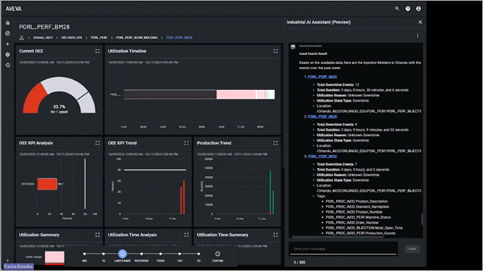Click the red bars in OEE KPI Trend
The width and height of the screenshot is (483, 271).
click(x=183, y=197)
